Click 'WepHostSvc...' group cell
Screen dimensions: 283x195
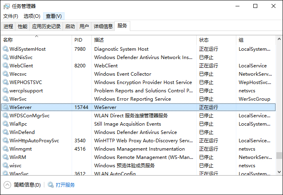pos(255,82)
